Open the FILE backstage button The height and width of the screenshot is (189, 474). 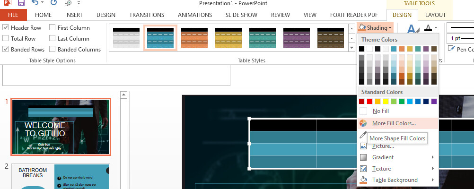click(13, 15)
